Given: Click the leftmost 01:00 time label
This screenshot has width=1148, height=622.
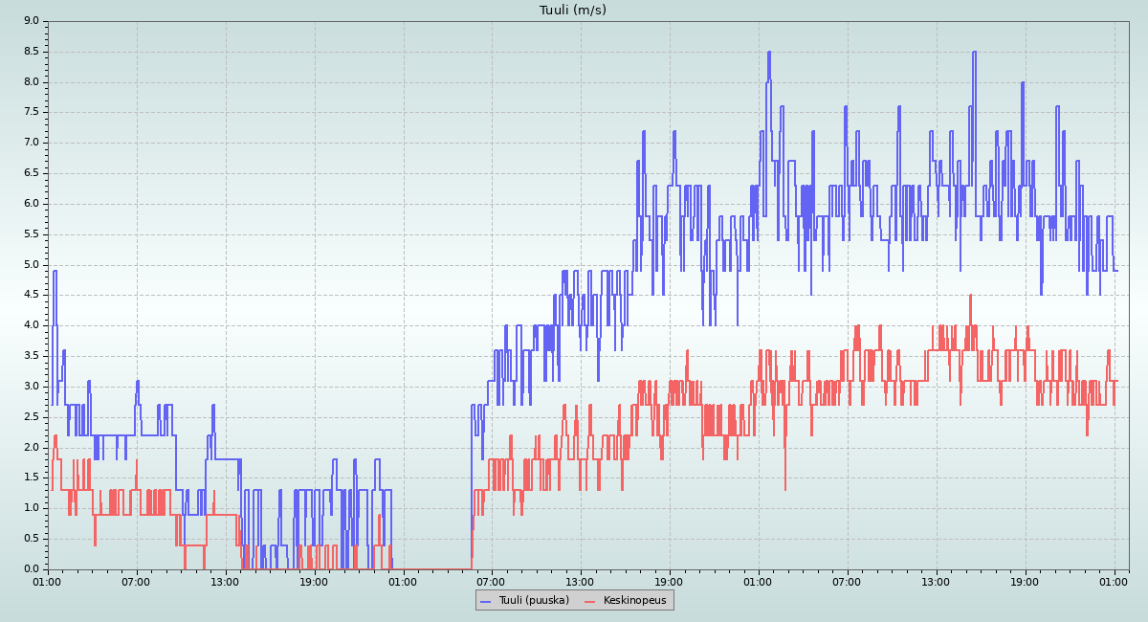Looking at the screenshot, I should (48, 581).
